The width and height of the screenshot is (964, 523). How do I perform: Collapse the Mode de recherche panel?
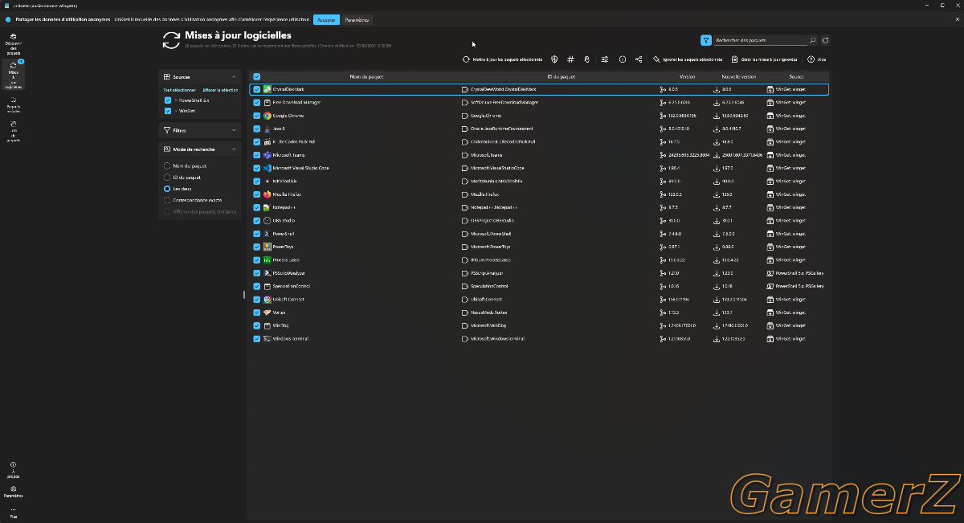coord(234,149)
